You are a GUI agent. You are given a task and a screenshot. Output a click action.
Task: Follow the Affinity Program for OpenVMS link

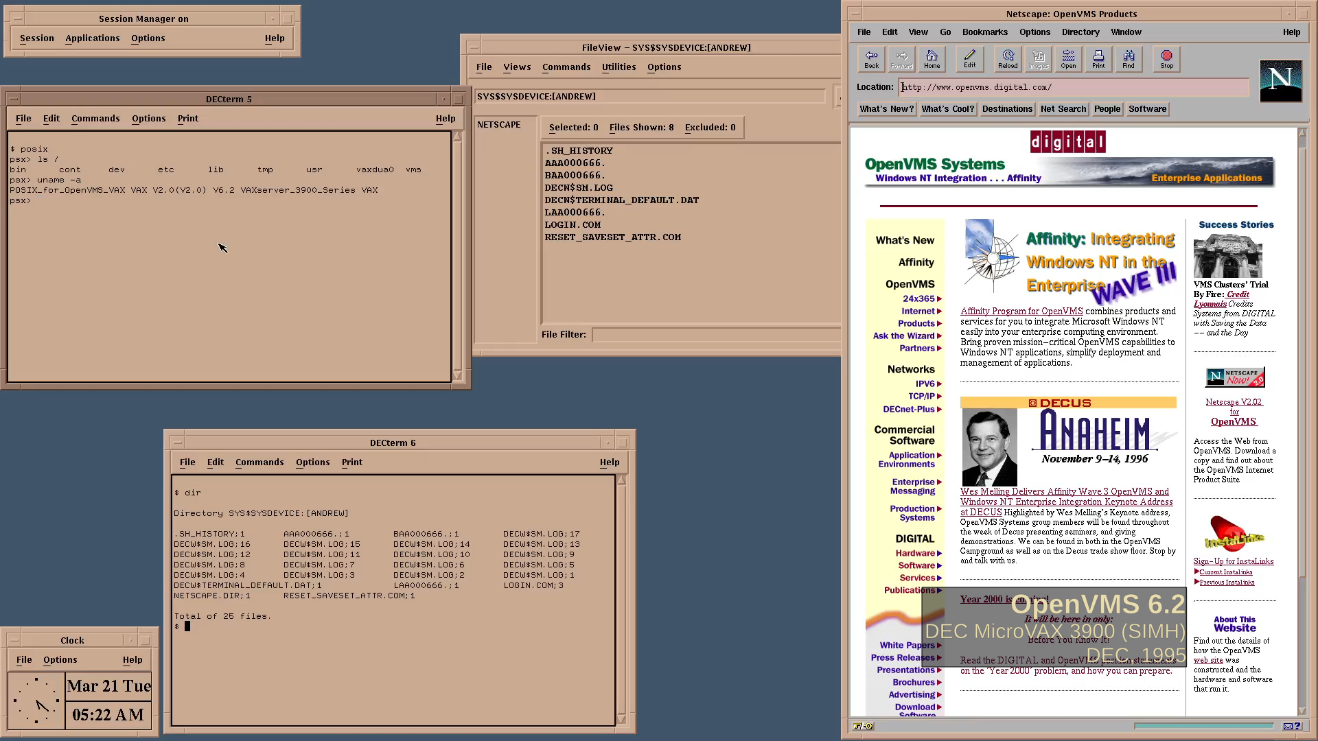[x=1021, y=311]
